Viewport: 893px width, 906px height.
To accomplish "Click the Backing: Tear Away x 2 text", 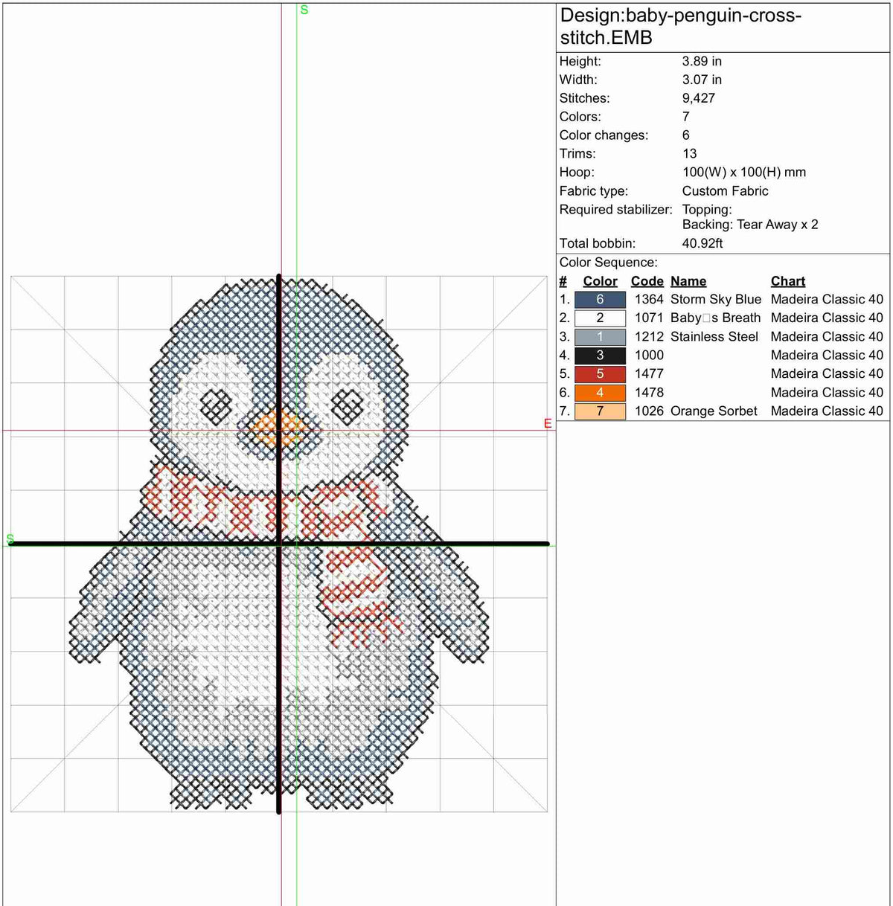I will 750,225.
